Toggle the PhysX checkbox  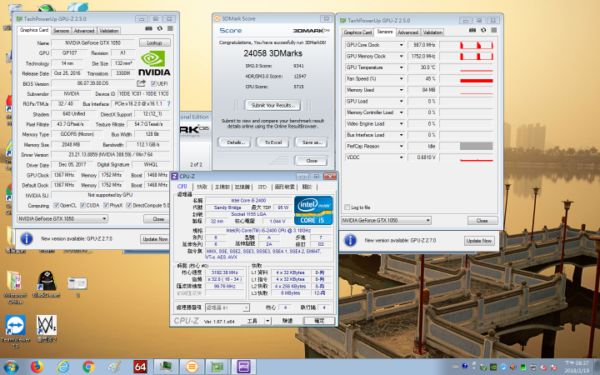tap(107, 206)
